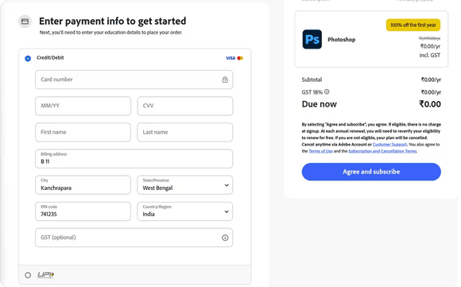Click the Photoshop Ps app icon
This screenshot has width=461, height=287.
[312, 39]
